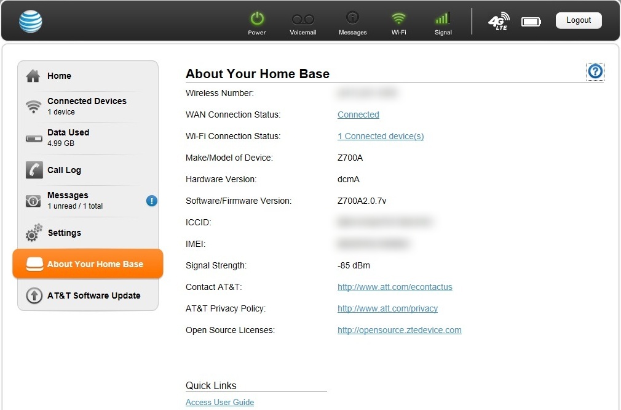Open the Messages envelope icon in the top bar
Image resolution: width=621 pixels, height=410 pixels.
pos(352,18)
